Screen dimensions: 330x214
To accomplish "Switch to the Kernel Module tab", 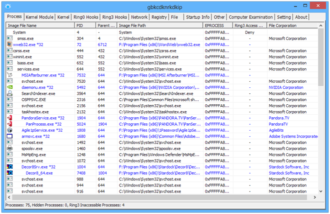I will tap(39, 17).
